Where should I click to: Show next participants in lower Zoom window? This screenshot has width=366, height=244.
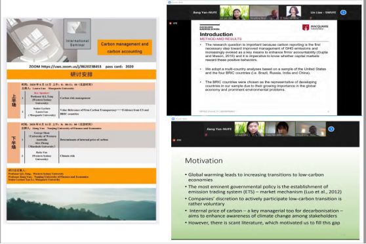tap(331, 129)
